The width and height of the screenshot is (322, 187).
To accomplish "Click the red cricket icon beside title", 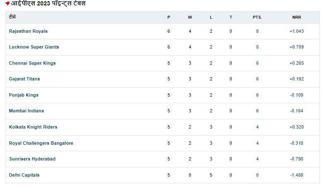I will [x=7, y=4].
